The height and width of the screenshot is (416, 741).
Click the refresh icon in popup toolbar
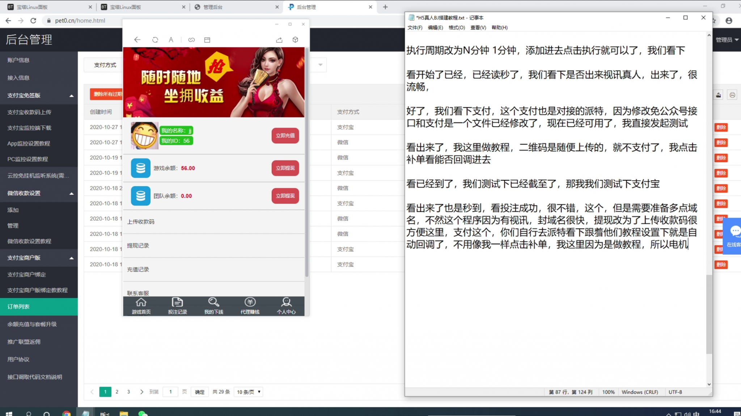[155, 40]
